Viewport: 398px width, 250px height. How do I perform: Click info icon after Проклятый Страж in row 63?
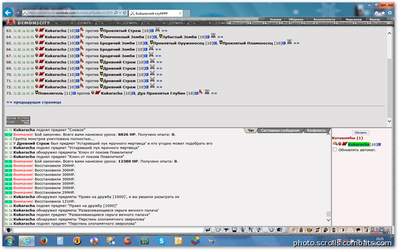(152, 30)
